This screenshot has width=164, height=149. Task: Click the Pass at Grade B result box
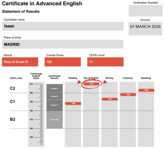click(x=21, y=62)
